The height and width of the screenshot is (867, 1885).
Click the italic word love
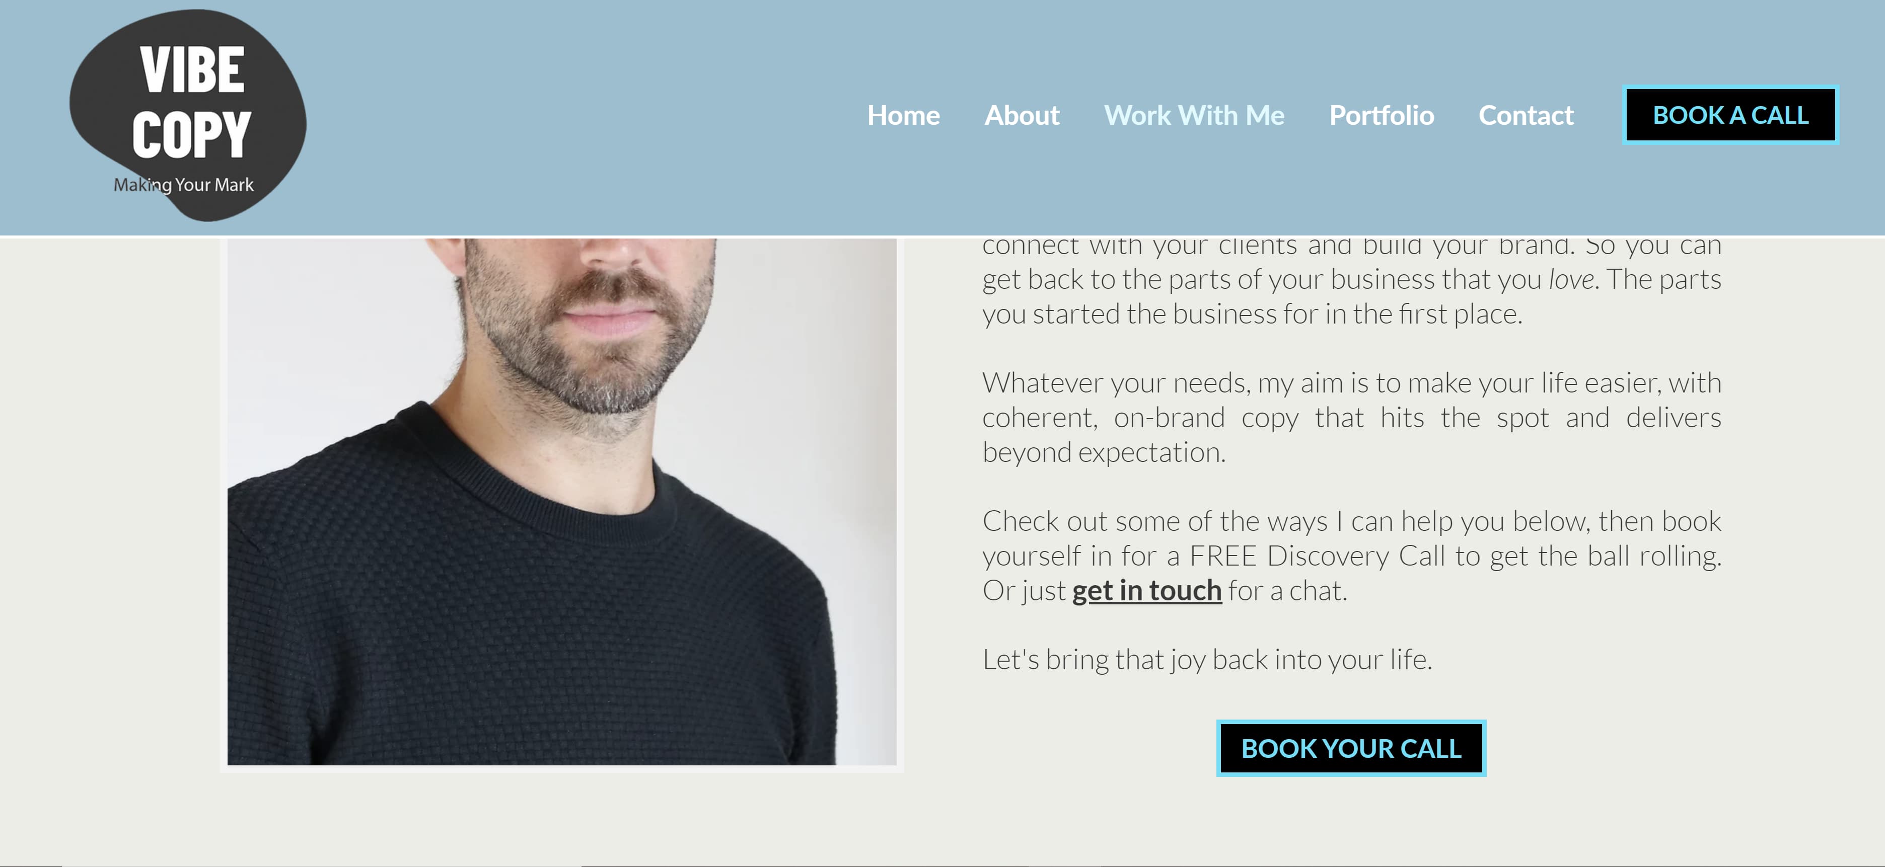[x=1571, y=279]
